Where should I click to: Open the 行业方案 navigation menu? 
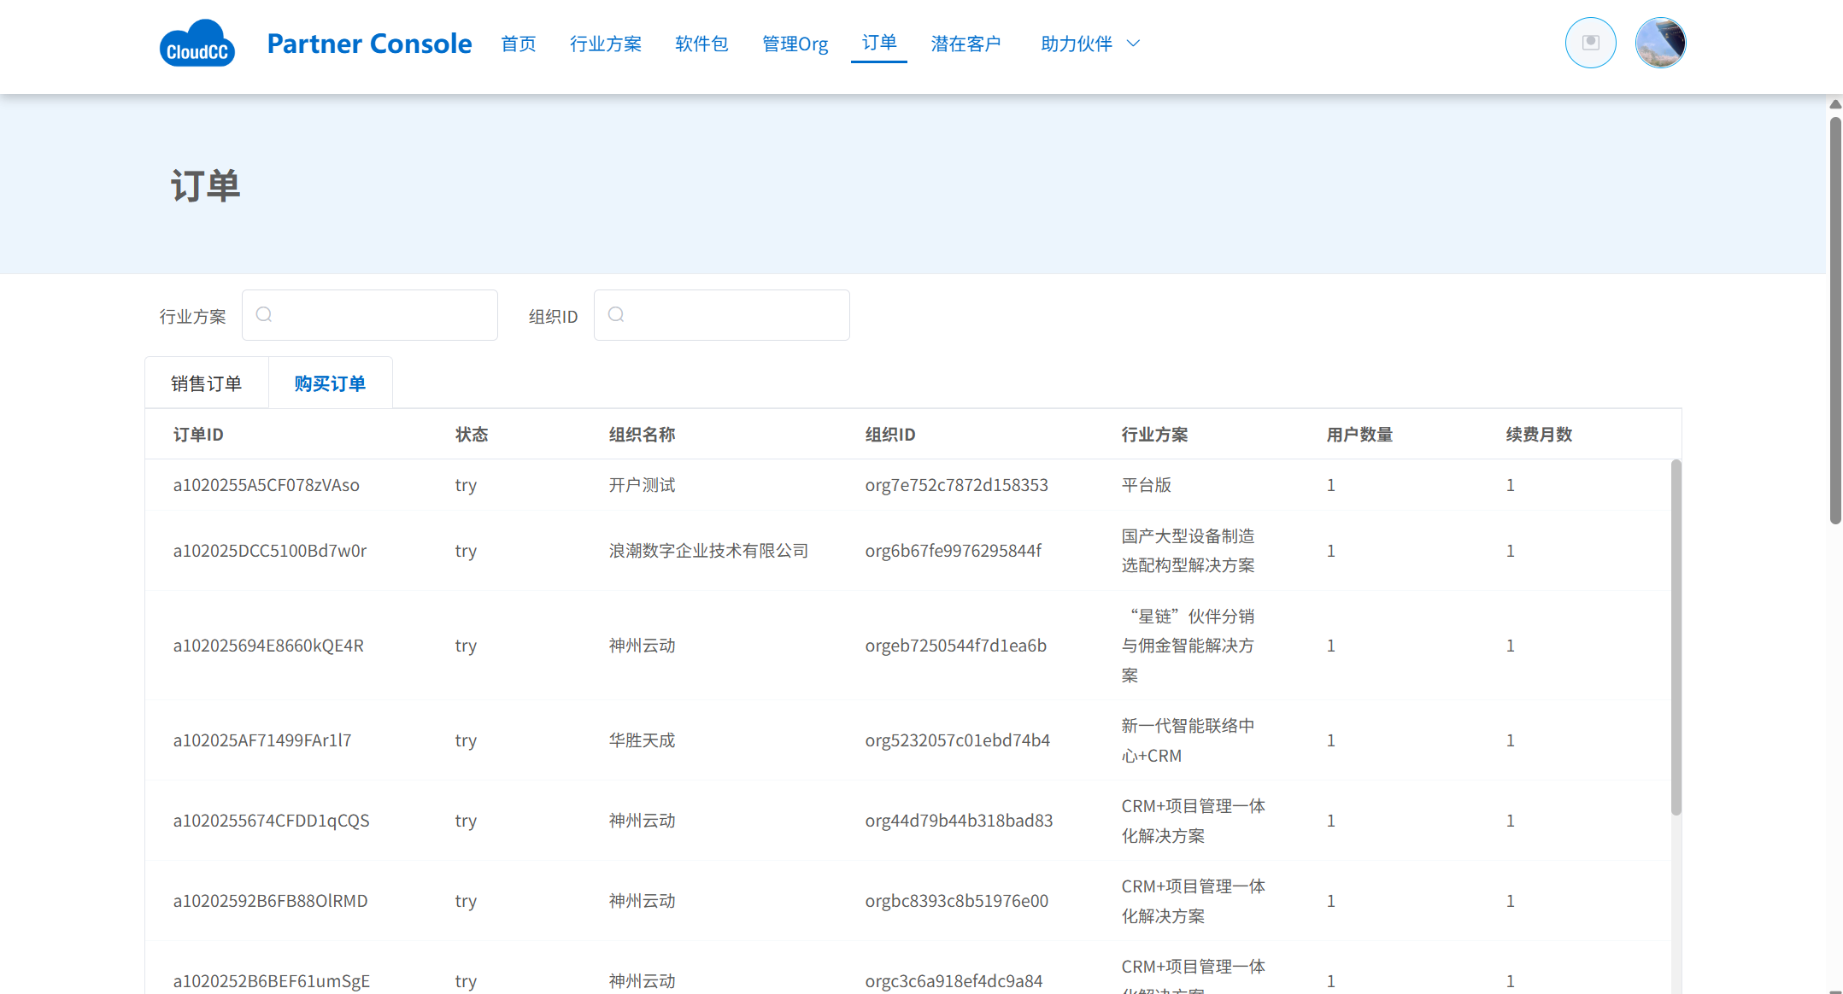605,44
